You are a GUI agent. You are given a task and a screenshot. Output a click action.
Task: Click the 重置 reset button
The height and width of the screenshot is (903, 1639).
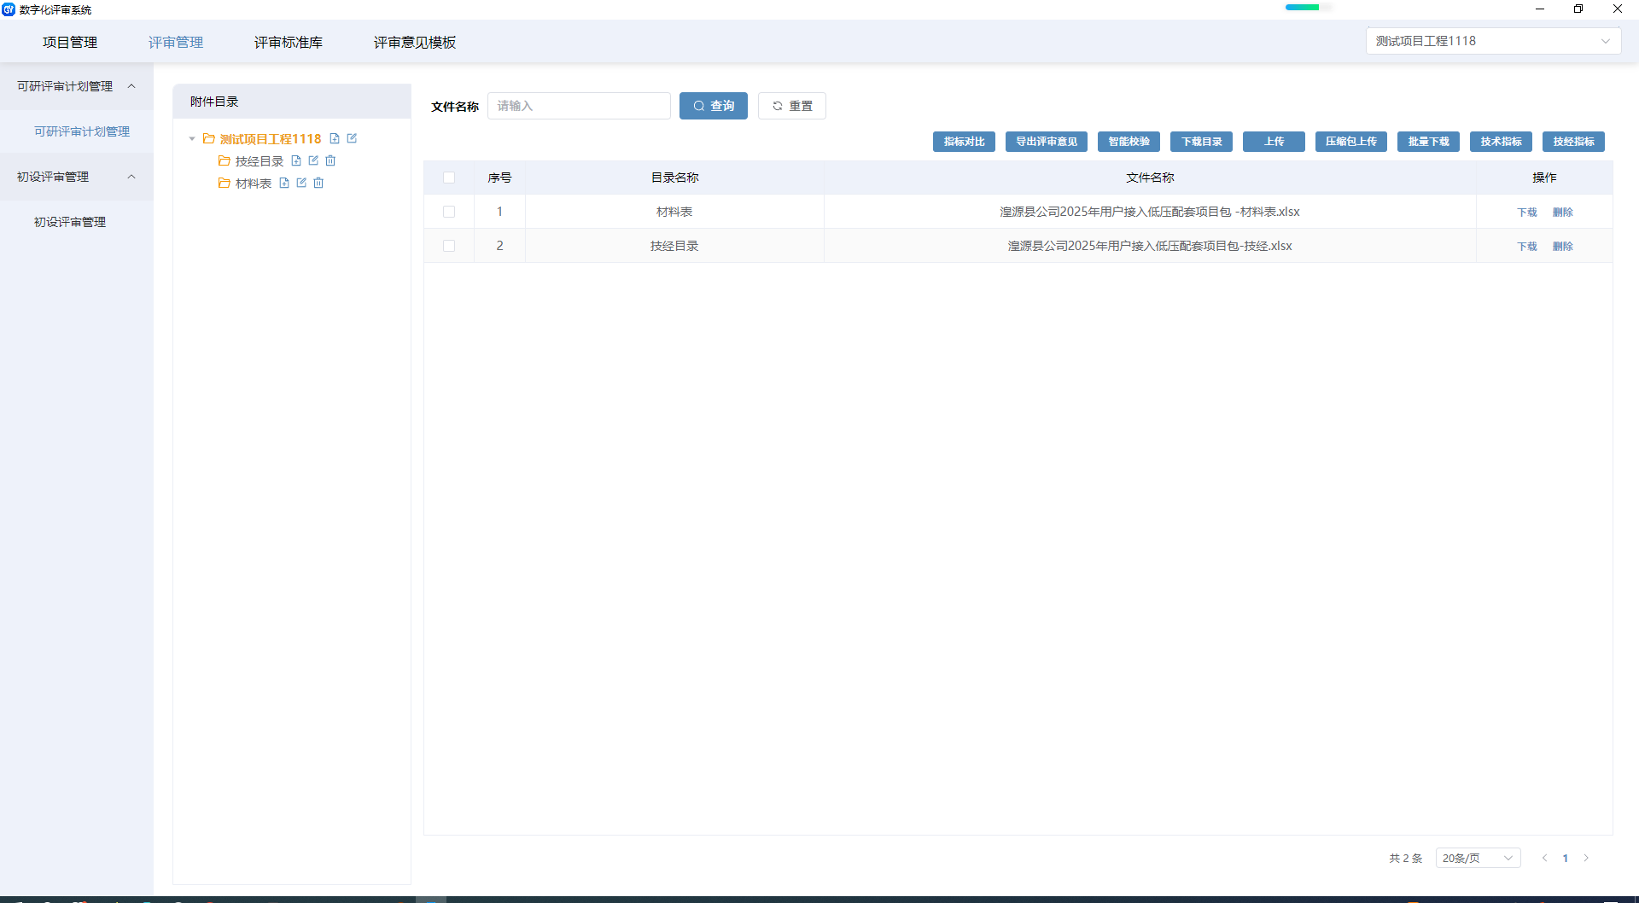[792, 106]
